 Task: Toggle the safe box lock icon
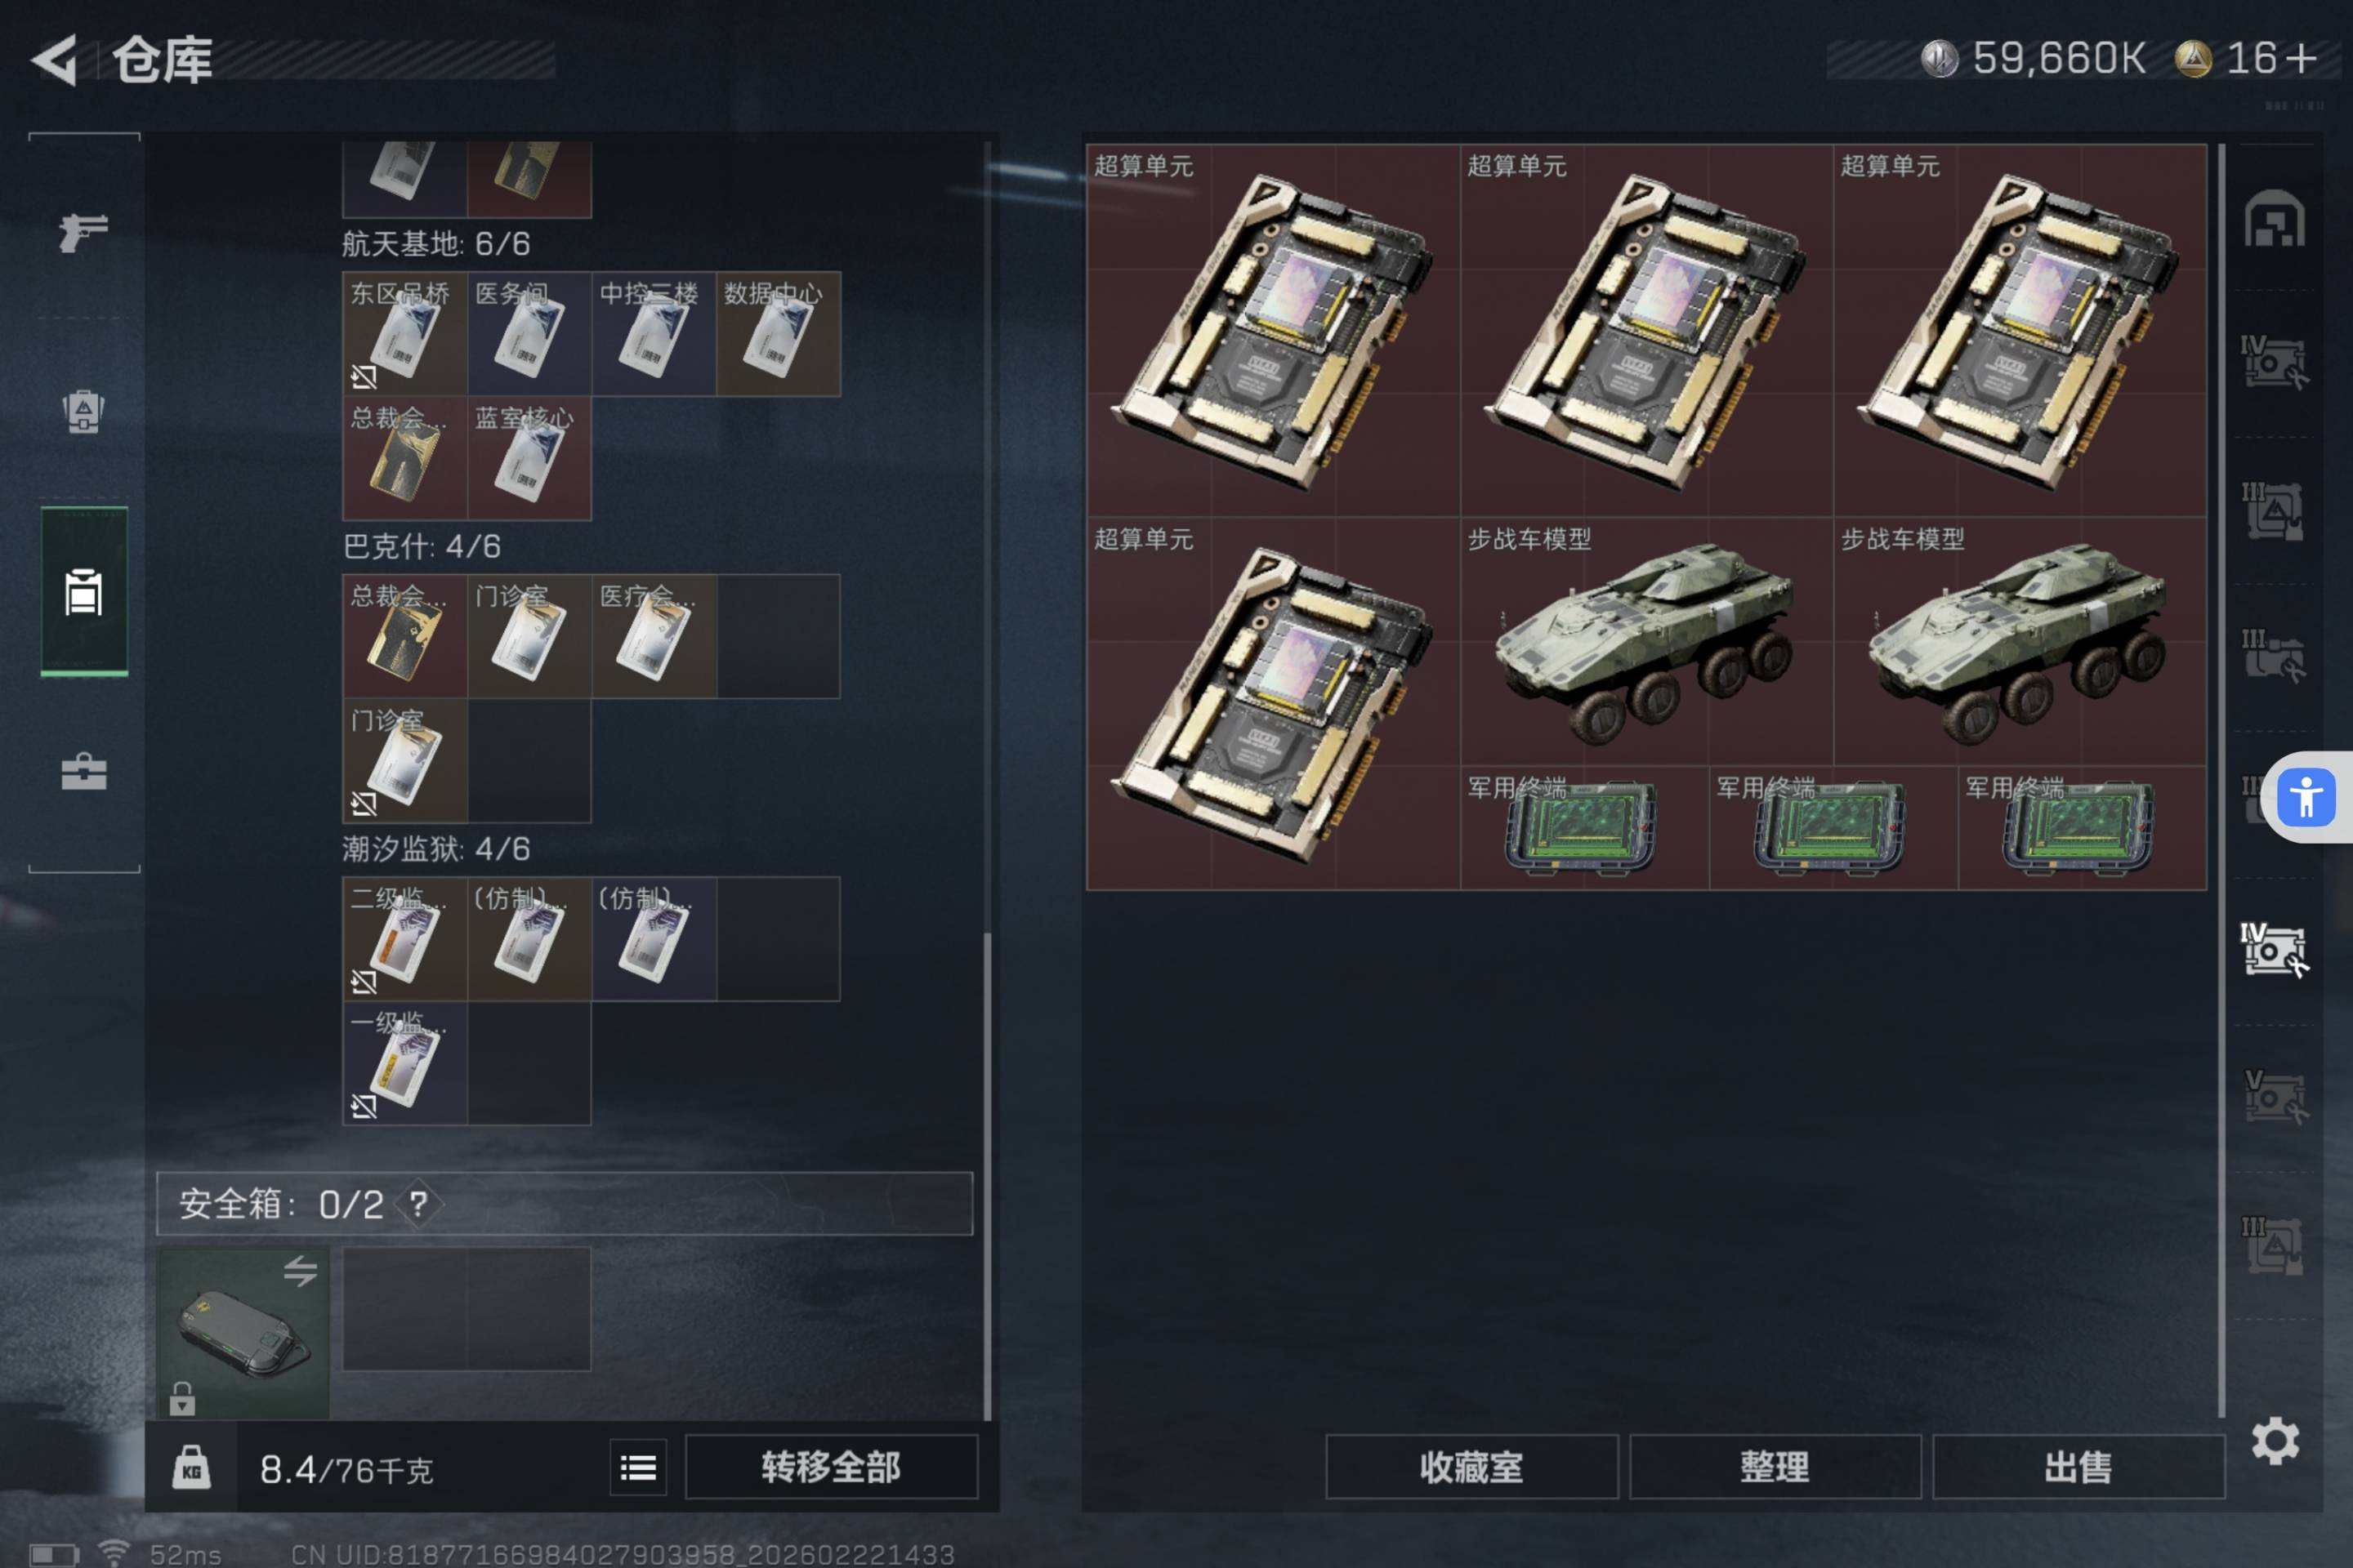coord(182,1398)
